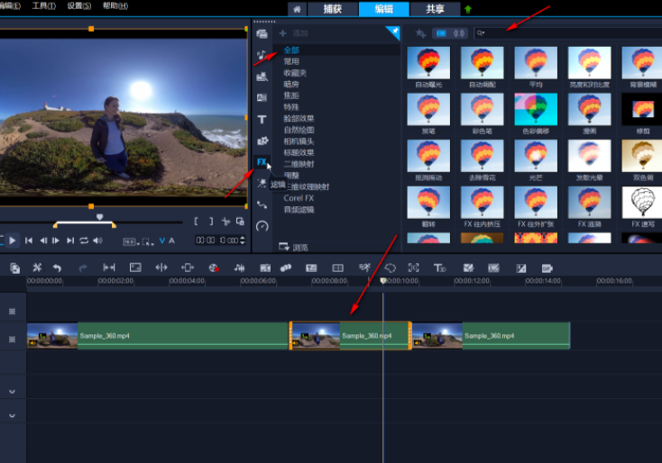Expand the lower track chevron

pos(13,415)
